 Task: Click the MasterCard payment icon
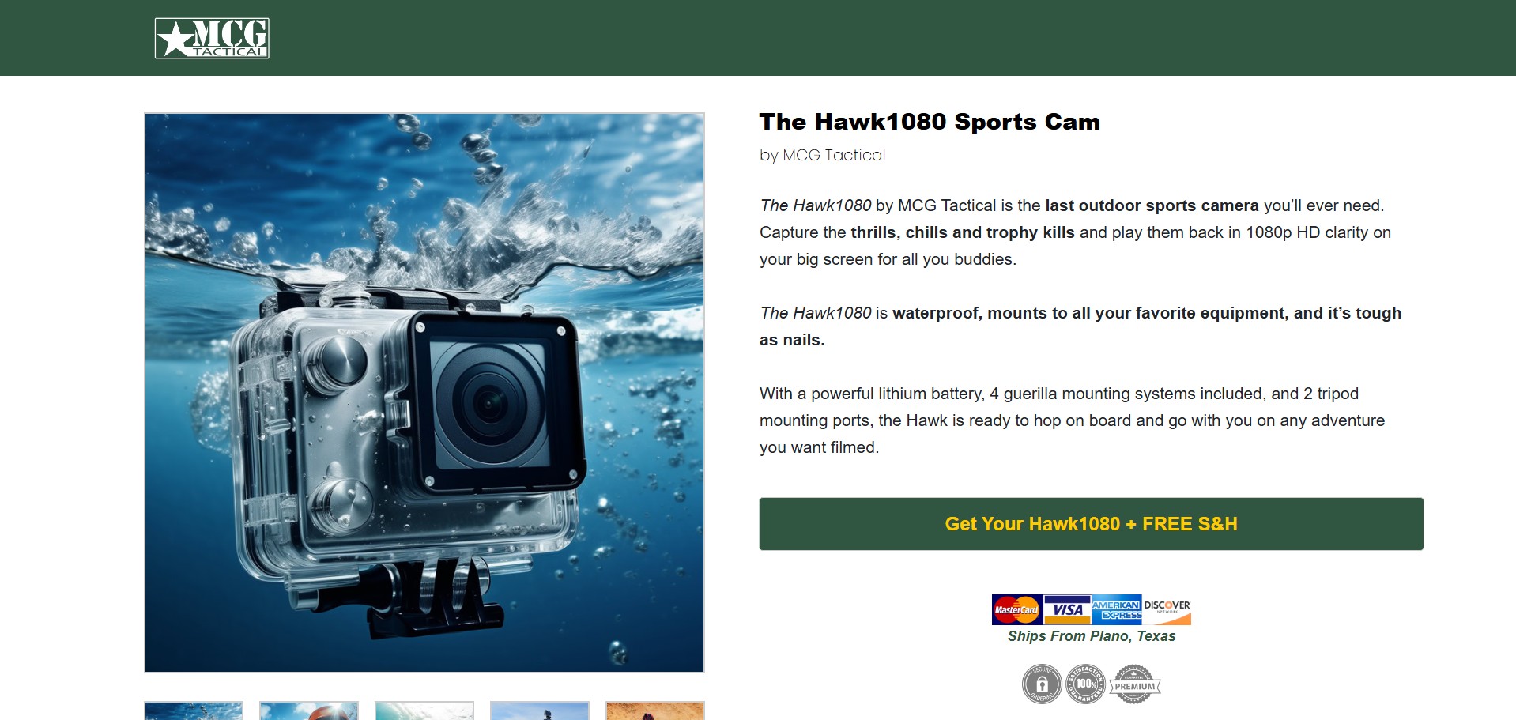[x=1016, y=609]
